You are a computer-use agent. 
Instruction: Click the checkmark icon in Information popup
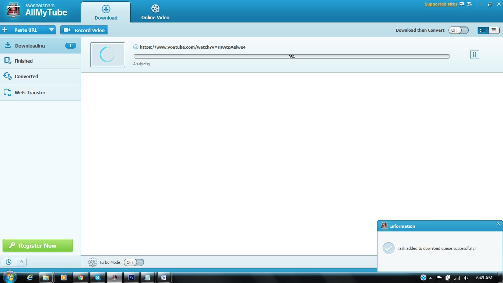point(388,248)
